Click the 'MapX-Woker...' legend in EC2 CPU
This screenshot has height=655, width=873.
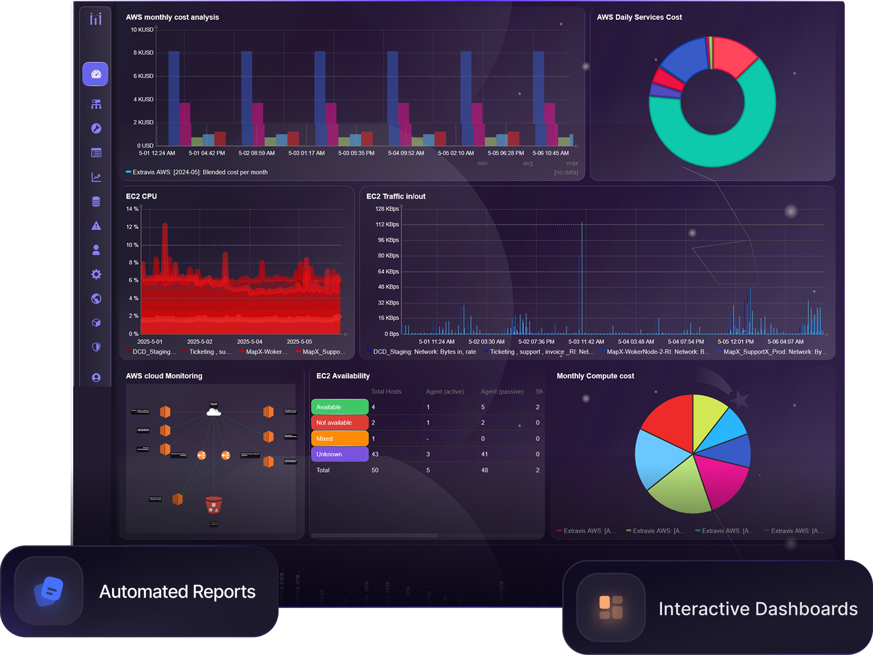click(x=263, y=352)
